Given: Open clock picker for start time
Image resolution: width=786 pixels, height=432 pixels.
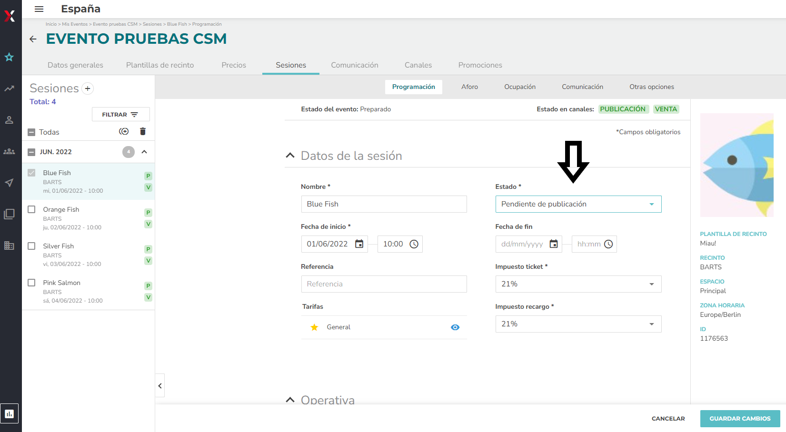Looking at the screenshot, I should 414,244.
